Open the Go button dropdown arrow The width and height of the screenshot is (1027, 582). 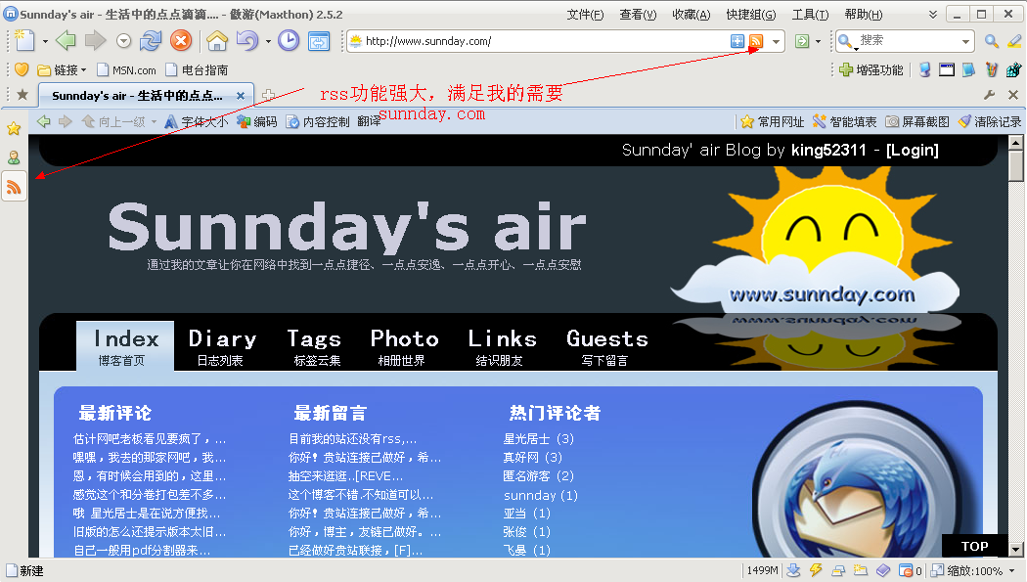[818, 41]
